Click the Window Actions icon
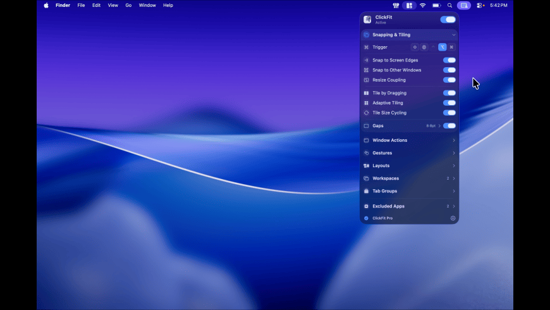Screen dimensions: 550x310 tap(366, 140)
